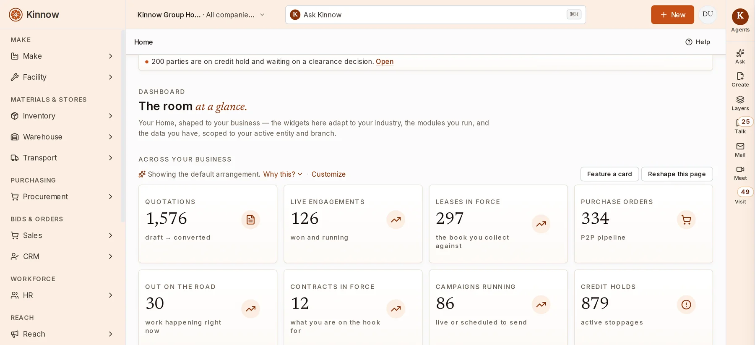Click the Customize link
Screen dimensions: 755x345
(328, 174)
